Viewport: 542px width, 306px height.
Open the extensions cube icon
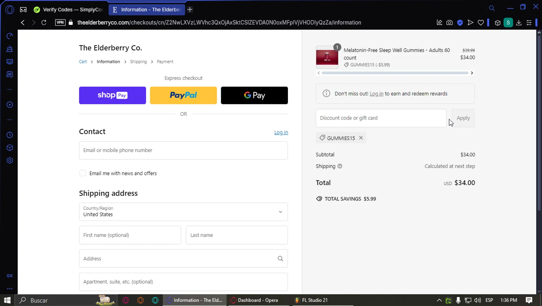498,23
